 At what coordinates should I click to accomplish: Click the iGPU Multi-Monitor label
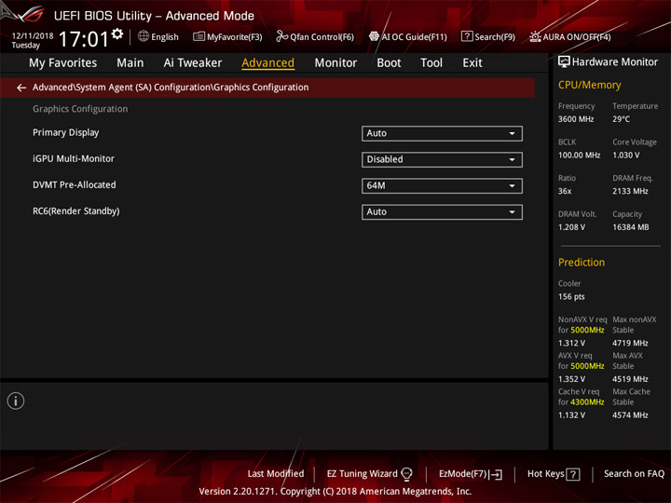pos(74,158)
